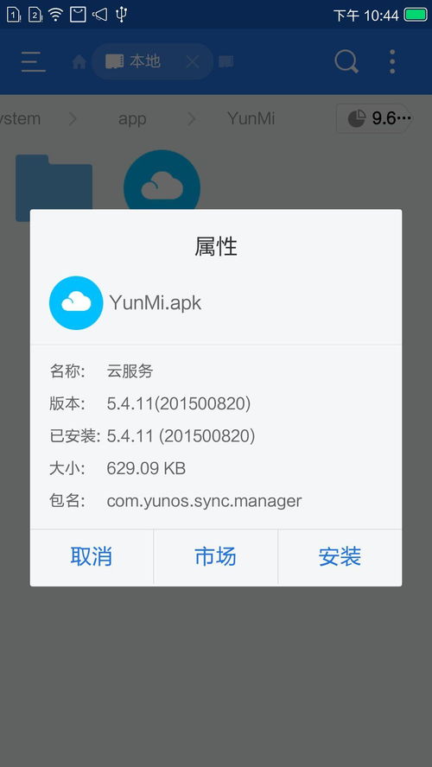The height and width of the screenshot is (767, 432).
Task: Tap the home icon in path bar
Action: point(79,61)
